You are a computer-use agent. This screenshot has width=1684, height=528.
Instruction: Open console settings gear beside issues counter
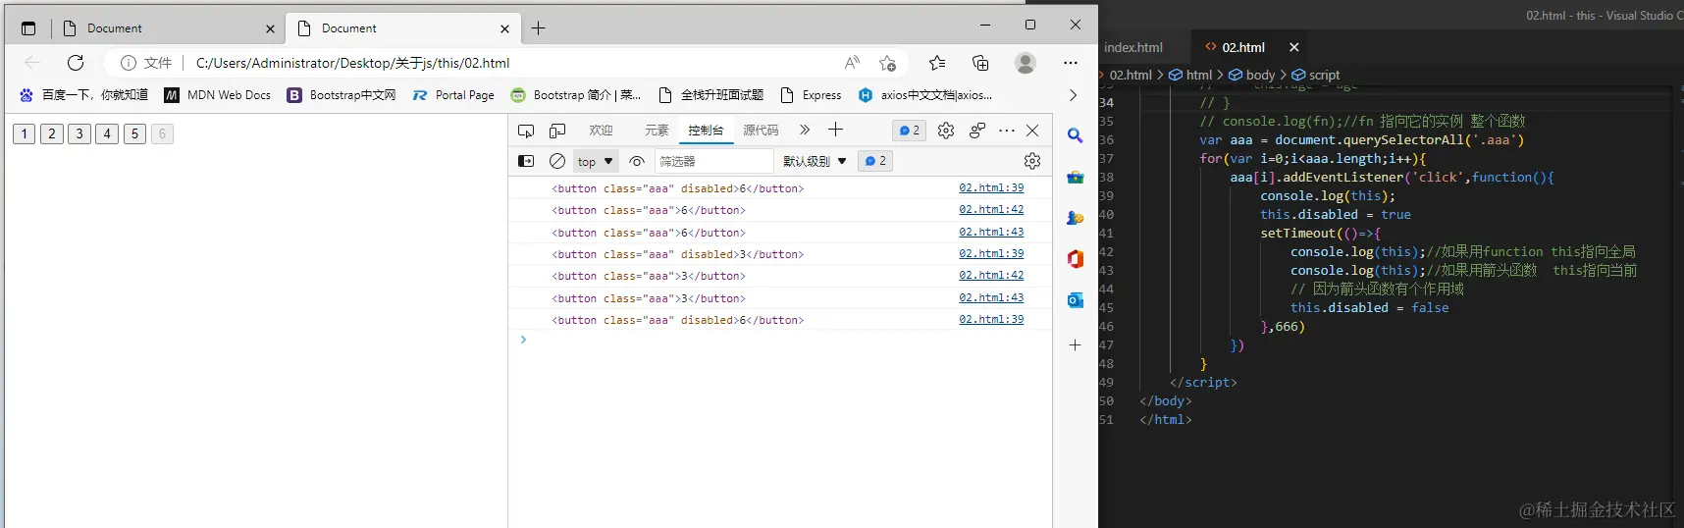[x=1032, y=161]
